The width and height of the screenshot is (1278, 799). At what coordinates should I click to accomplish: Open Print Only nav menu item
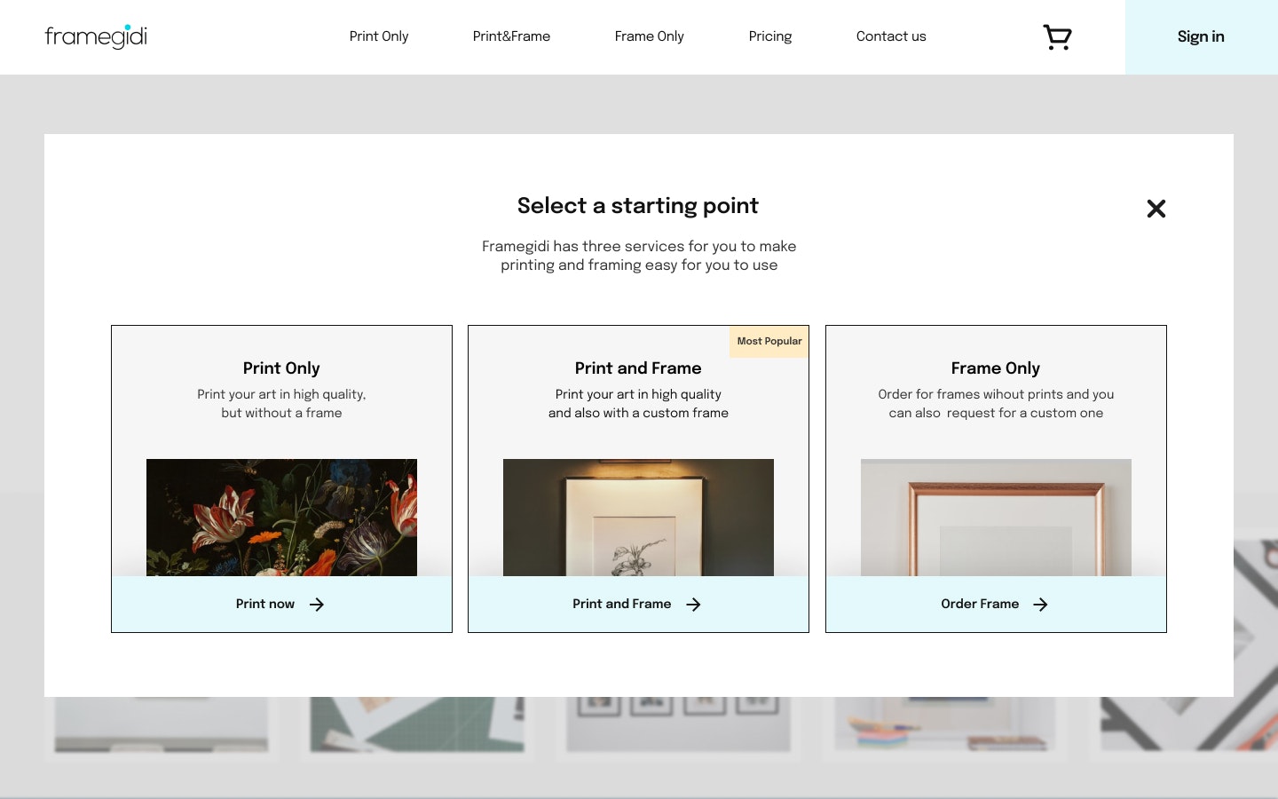(379, 36)
